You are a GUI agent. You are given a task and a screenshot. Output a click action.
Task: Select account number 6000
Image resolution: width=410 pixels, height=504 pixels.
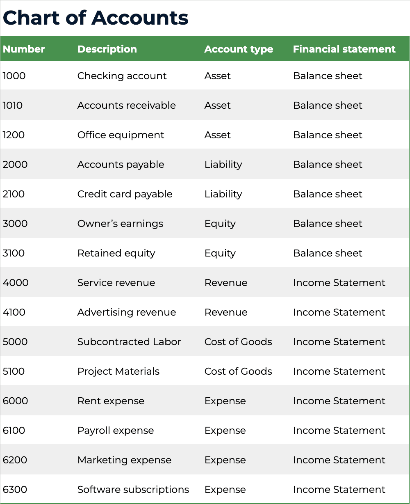pos(15,401)
